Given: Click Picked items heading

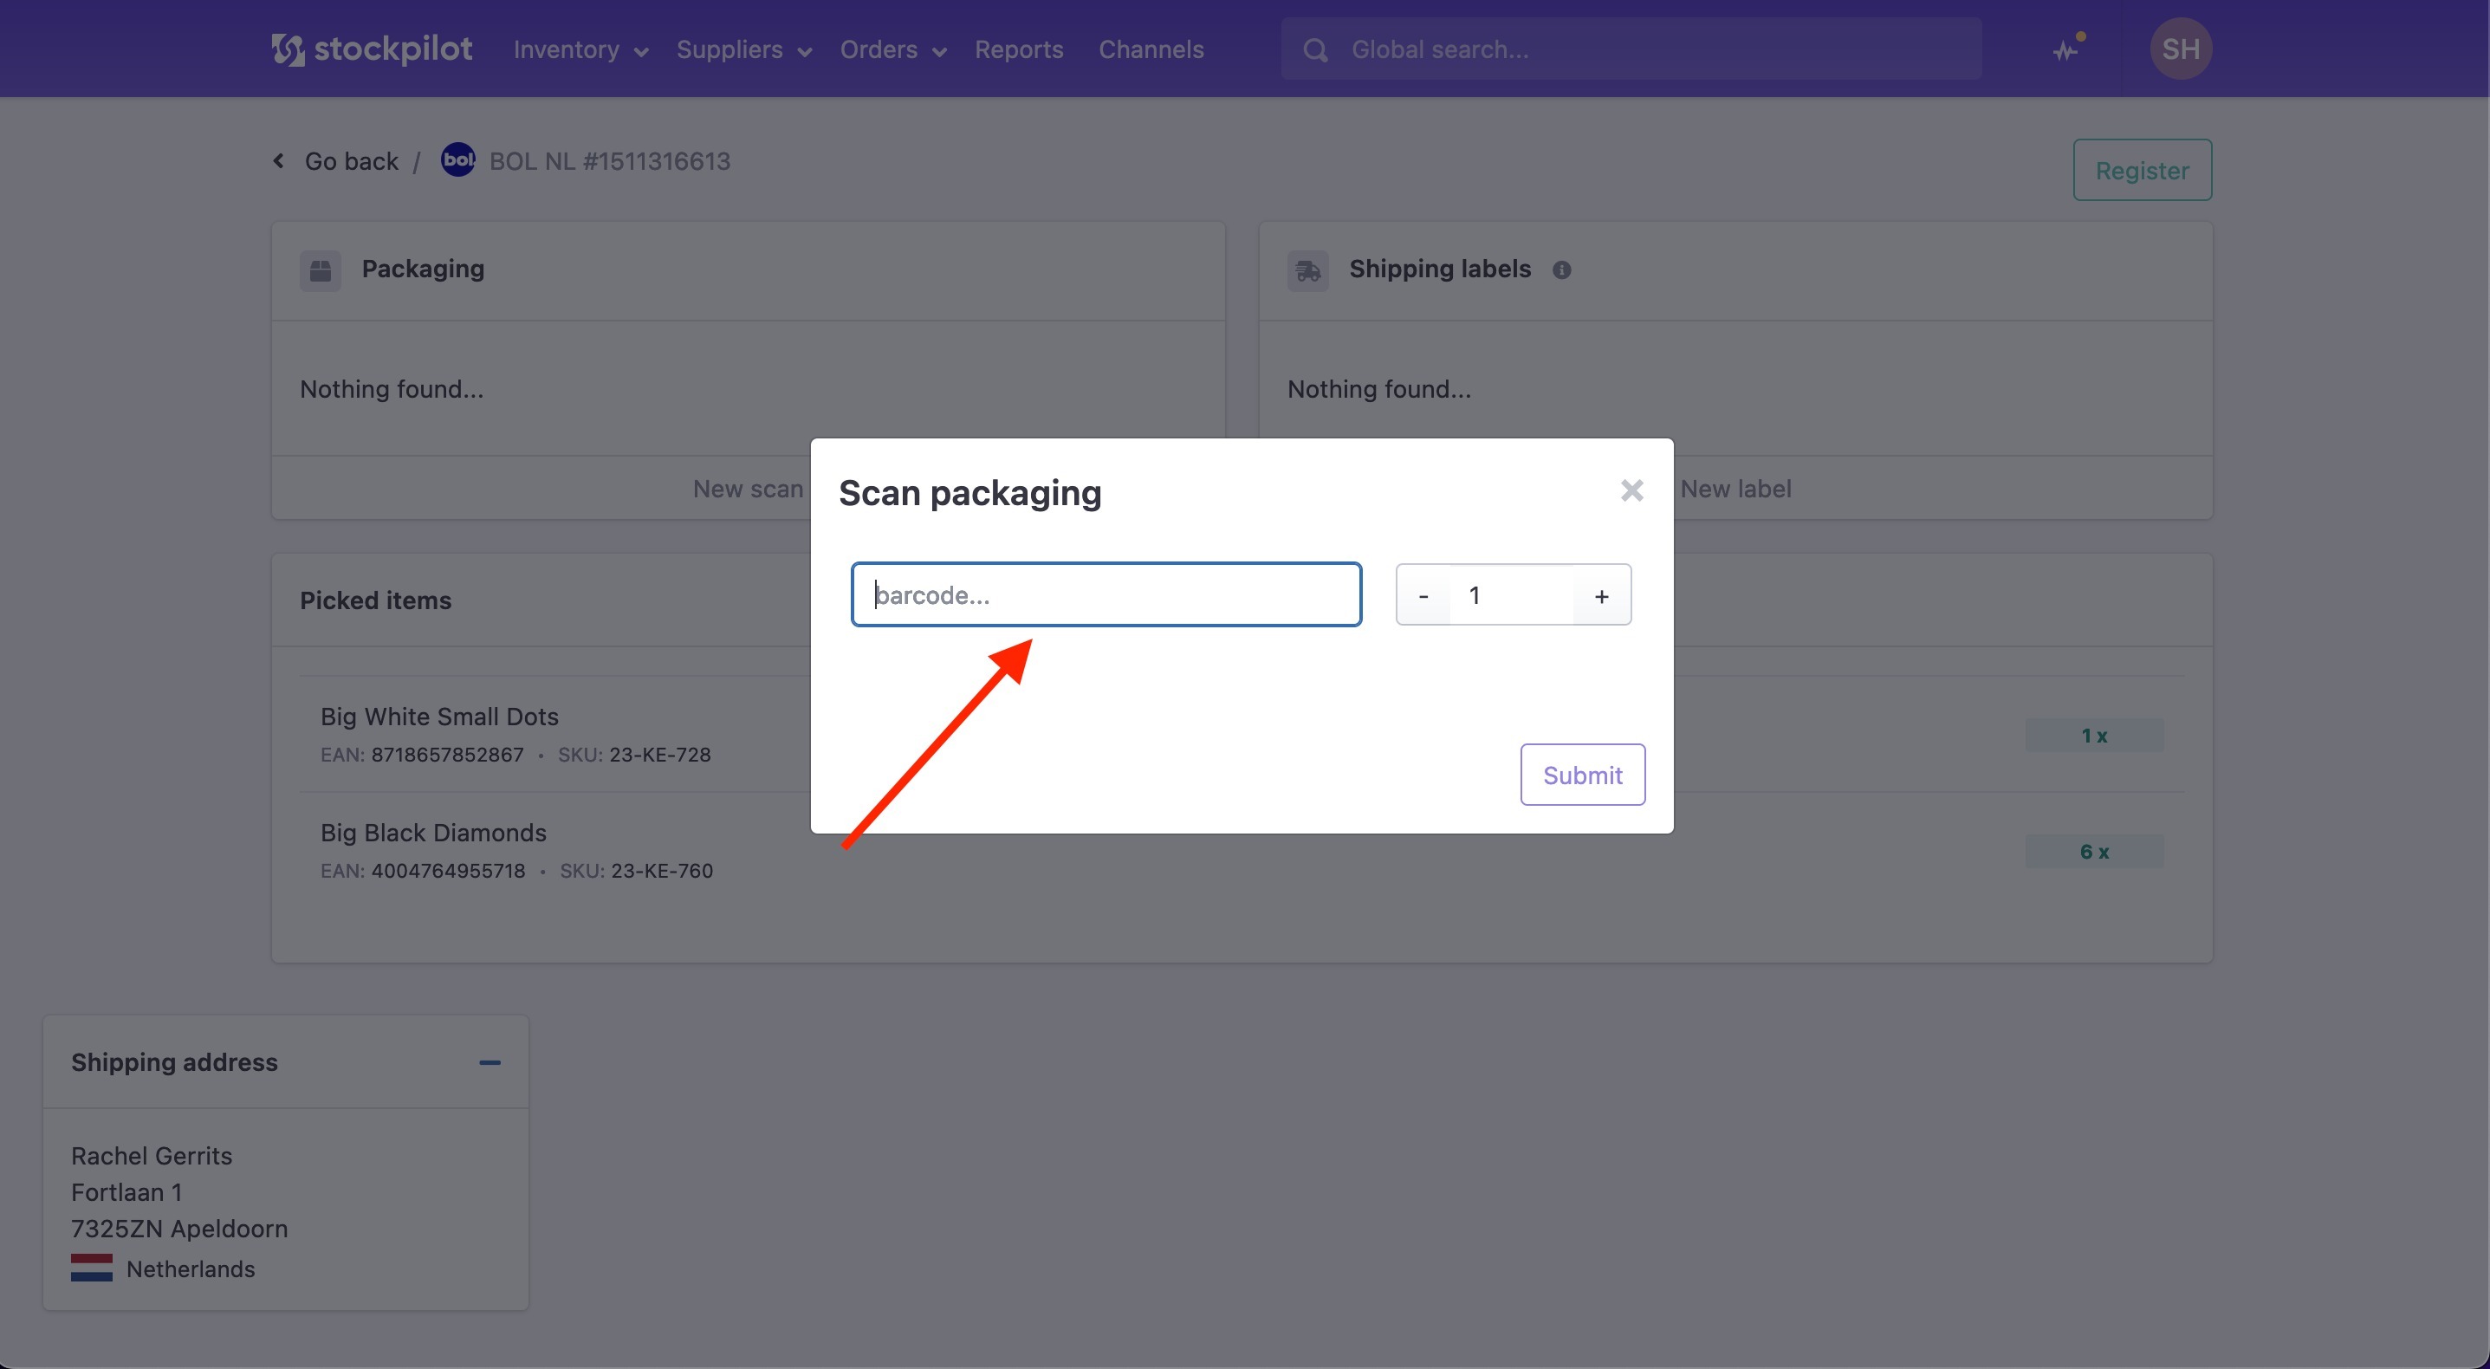Looking at the screenshot, I should (x=376, y=600).
